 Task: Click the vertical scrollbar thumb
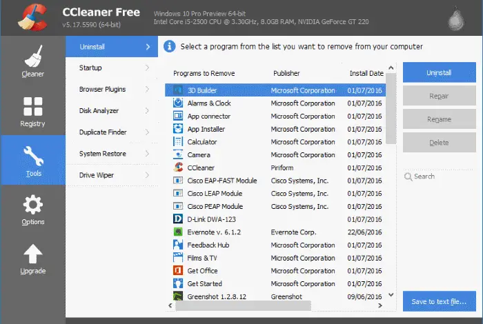coord(391,108)
